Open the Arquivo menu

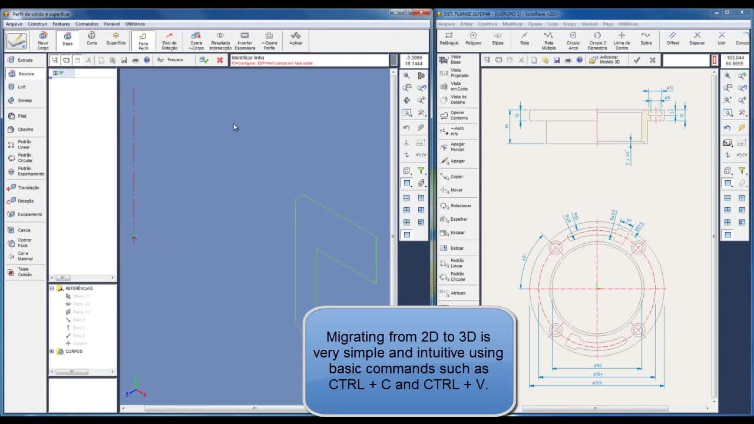[14, 24]
